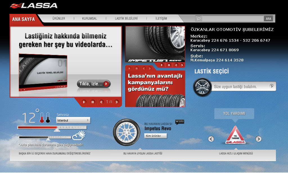Click the 'Tıkla, izle...' button
This screenshot has width=288, height=173.
pyautogui.click(x=94, y=84)
